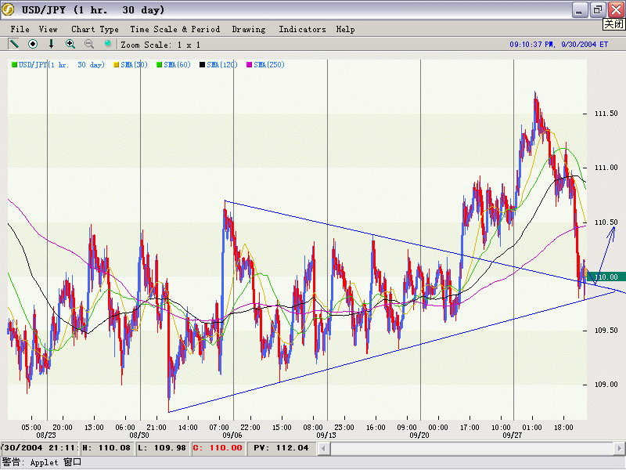
Task: Click the SMA(30) yellow legend swatch
Action: [117, 64]
